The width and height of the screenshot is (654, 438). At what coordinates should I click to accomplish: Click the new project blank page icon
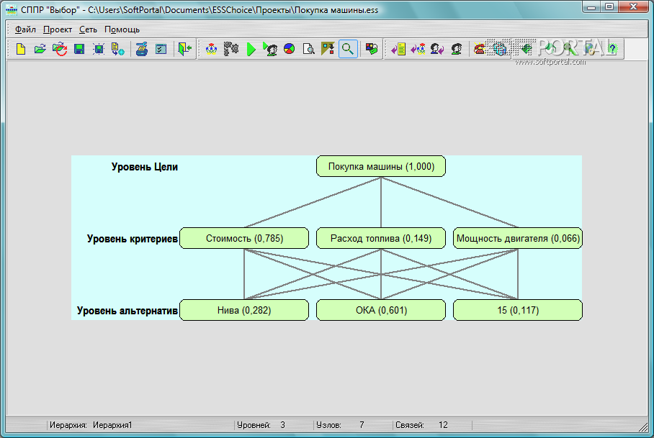point(21,49)
